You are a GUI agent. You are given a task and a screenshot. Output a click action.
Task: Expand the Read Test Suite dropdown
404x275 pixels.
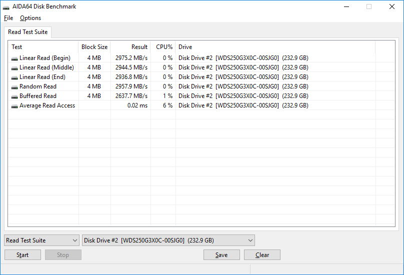tap(41, 240)
